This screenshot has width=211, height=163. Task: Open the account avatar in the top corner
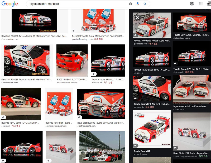(209, 4)
